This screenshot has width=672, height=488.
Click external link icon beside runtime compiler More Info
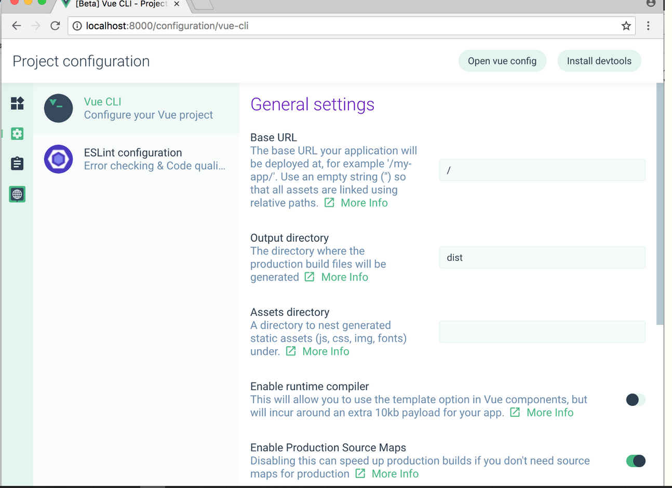[x=515, y=412]
